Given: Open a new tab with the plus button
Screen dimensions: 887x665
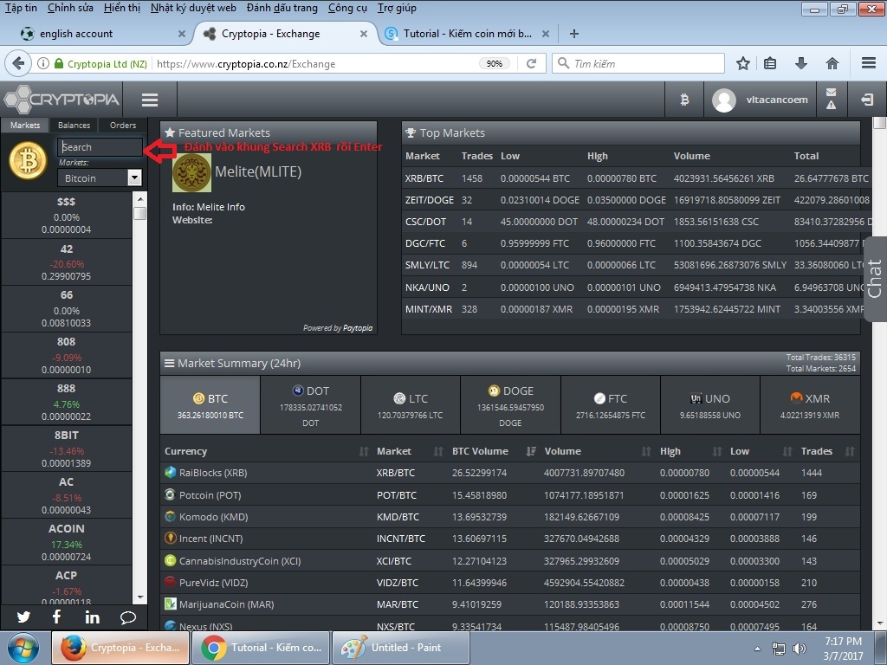Looking at the screenshot, I should coord(573,34).
